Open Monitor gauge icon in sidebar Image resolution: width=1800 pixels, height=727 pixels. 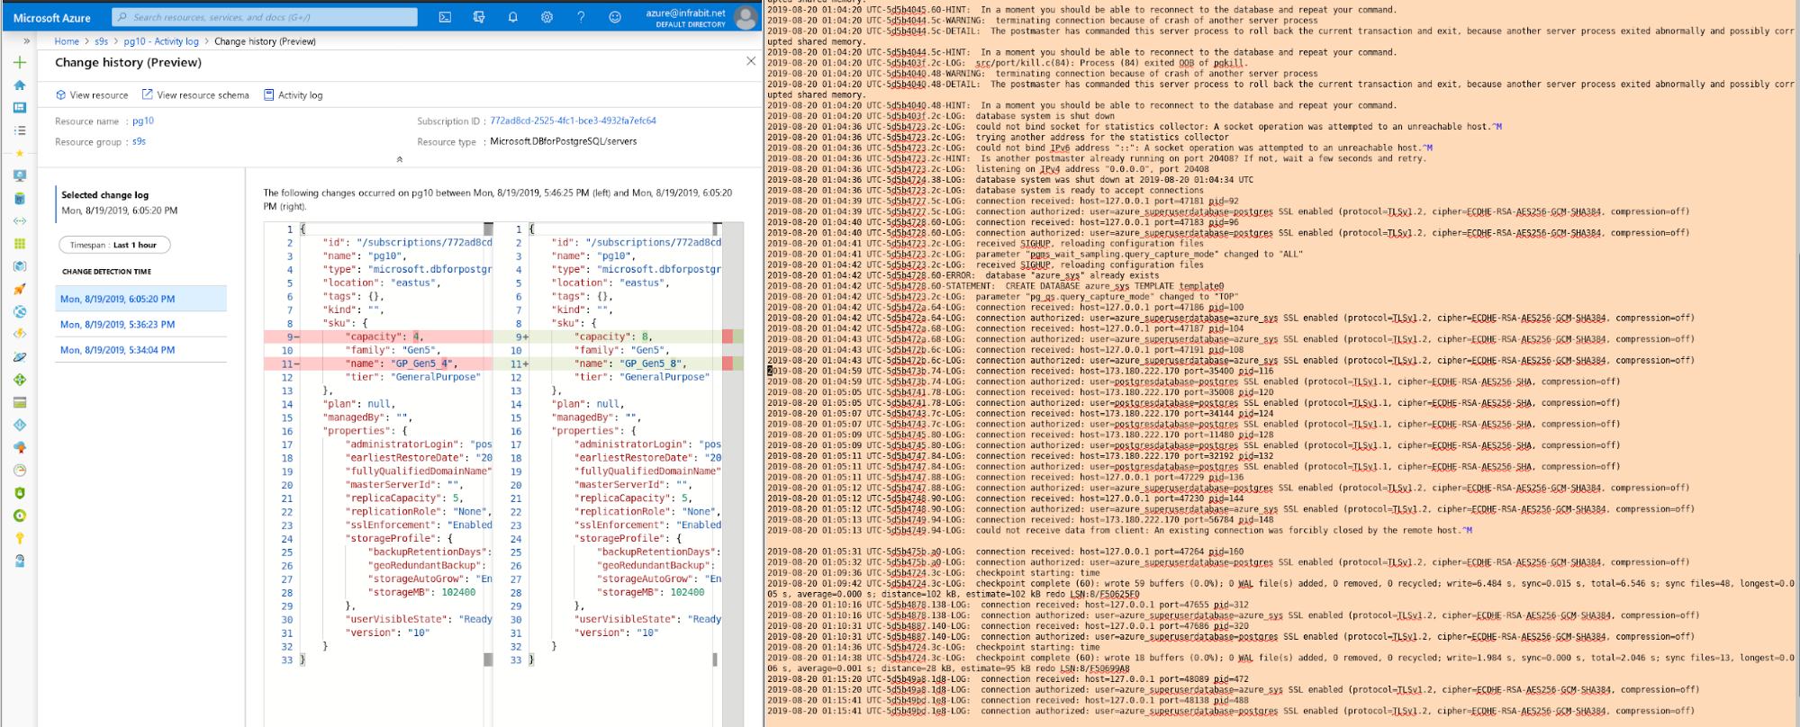(20, 470)
